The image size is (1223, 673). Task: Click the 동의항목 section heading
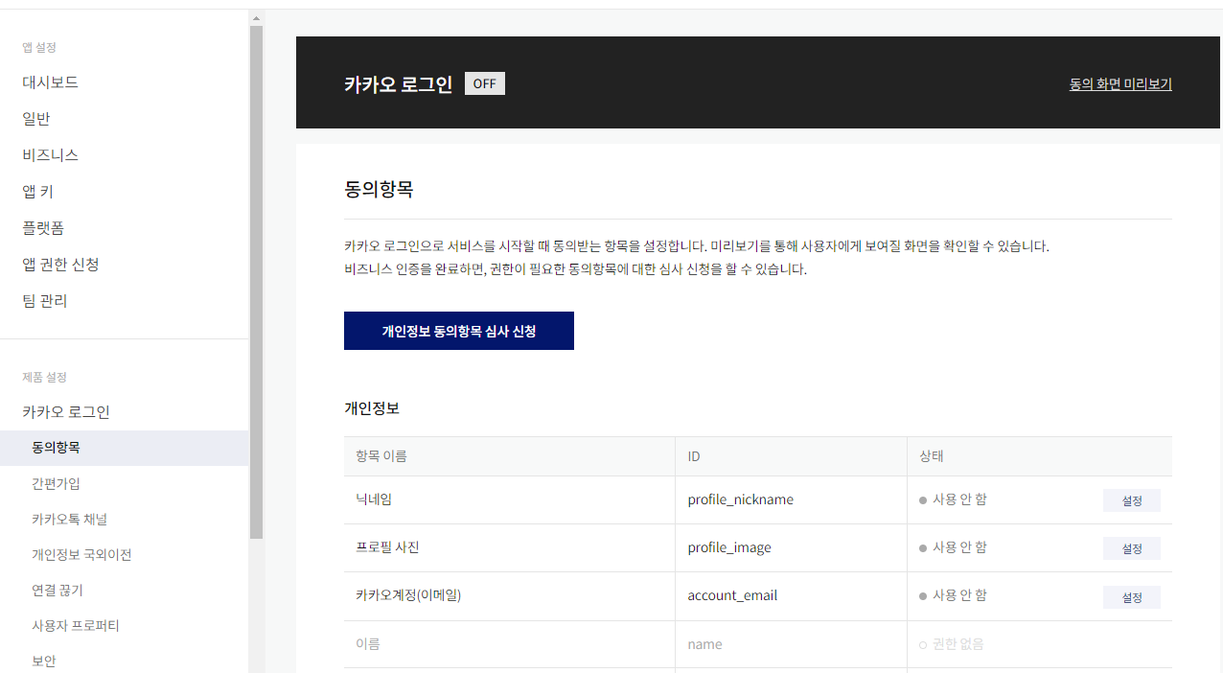[379, 189]
